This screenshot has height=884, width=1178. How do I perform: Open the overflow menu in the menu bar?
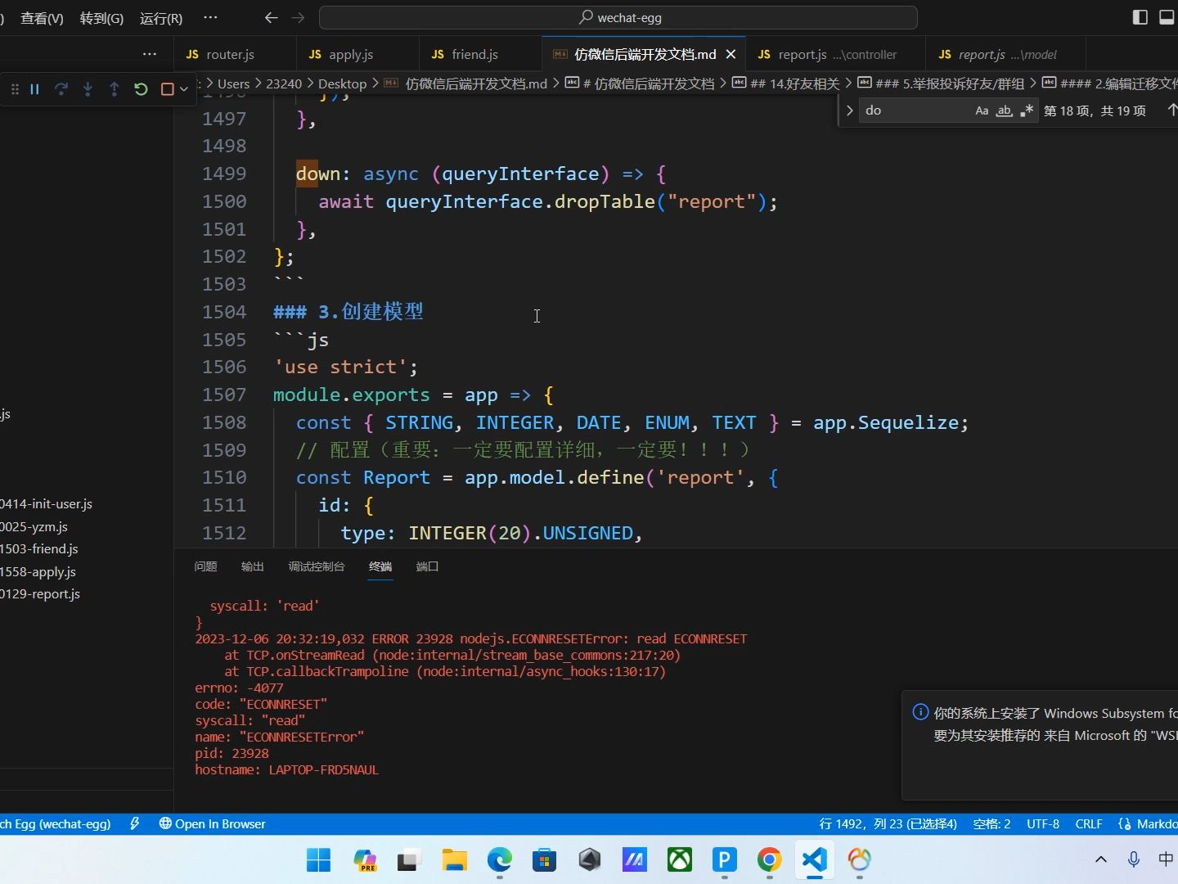tap(210, 17)
